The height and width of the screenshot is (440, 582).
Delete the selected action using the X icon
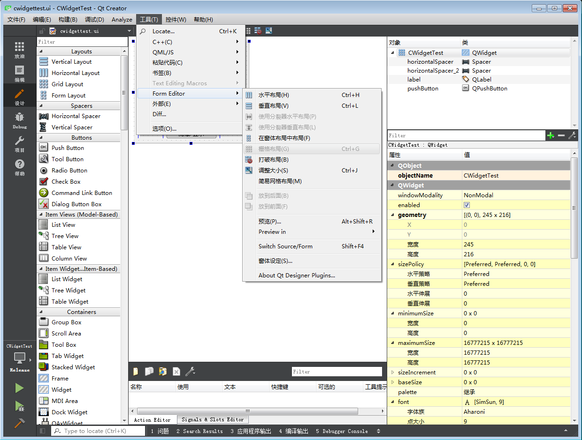pyautogui.click(x=176, y=371)
